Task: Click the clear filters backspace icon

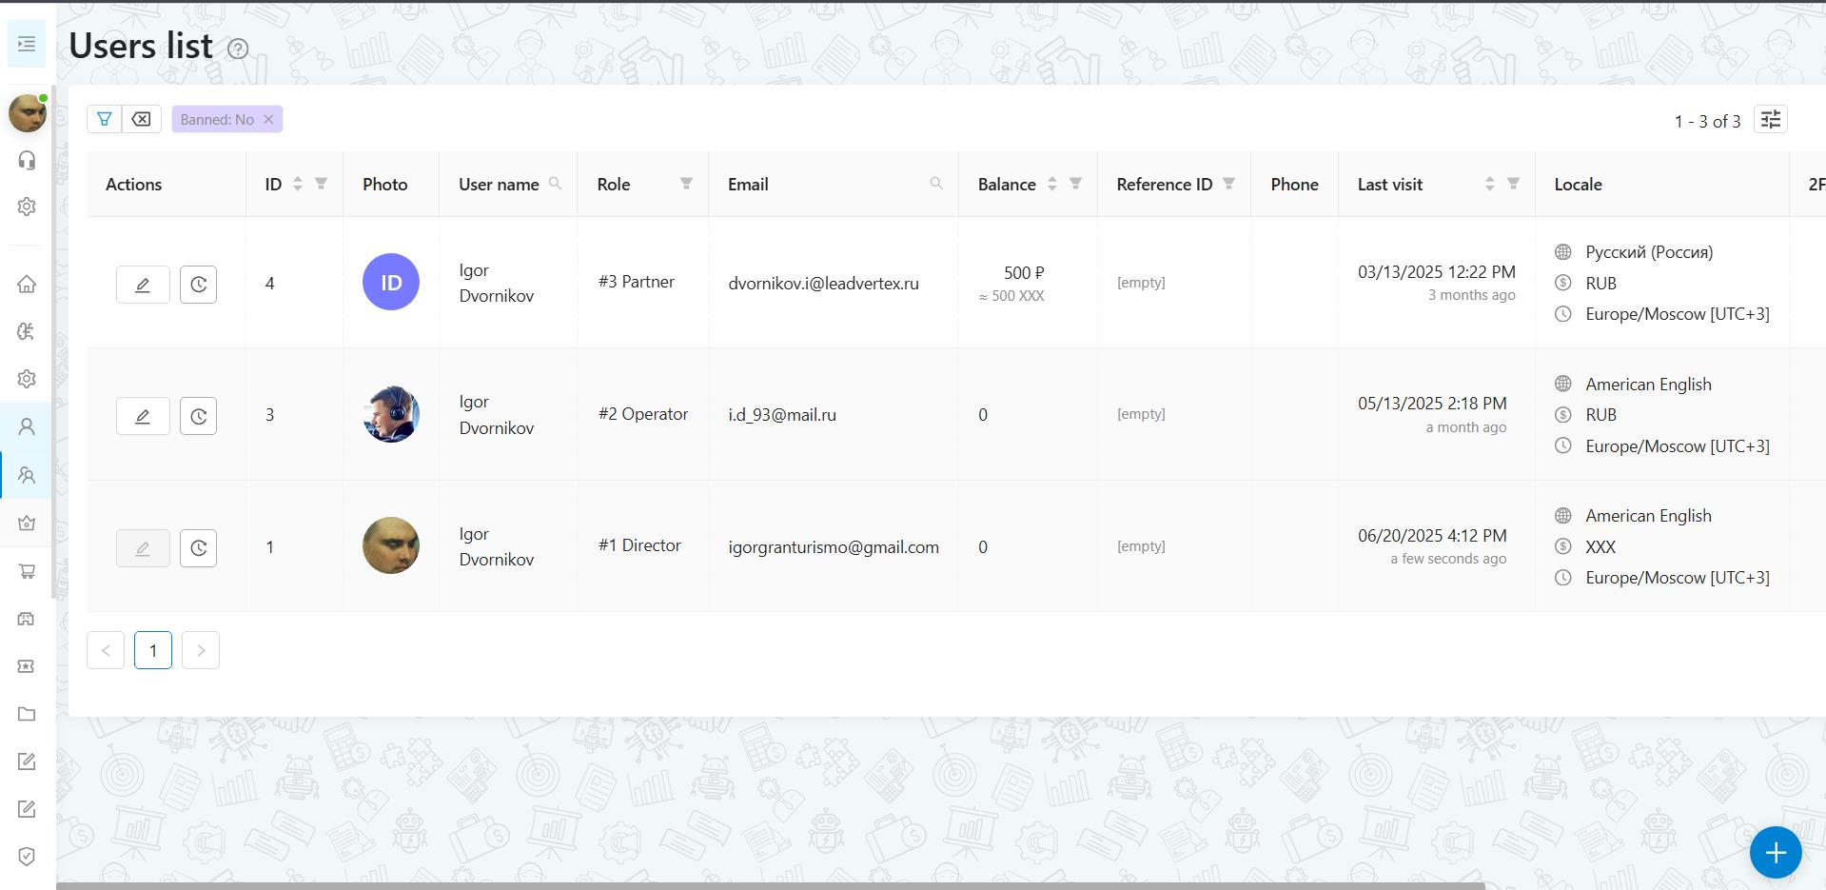Action: click(141, 119)
